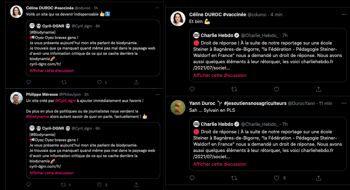
Task: Retweet Philippe Méresse's tweet
Action: [63, 185]
